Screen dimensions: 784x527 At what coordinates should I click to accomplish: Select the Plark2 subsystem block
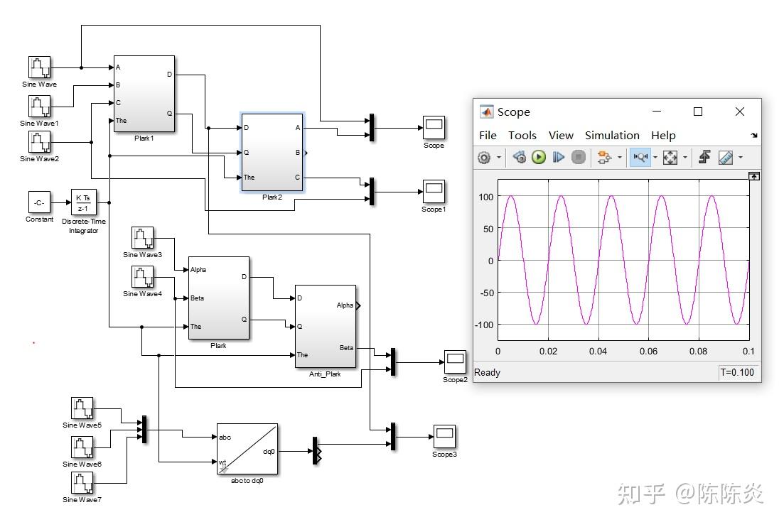point(272,153)
